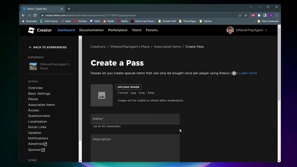
Task: Open the Advertise external link
Action: pyautogui.click(x=38, y=144)
